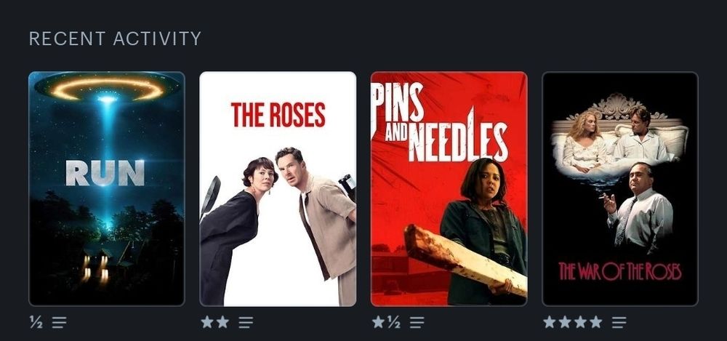The width and height of the screenshot is (727, 341).
Task: Click the RUN title on the UFO poster
Action: pyautogui.click(x=105, y=173)
